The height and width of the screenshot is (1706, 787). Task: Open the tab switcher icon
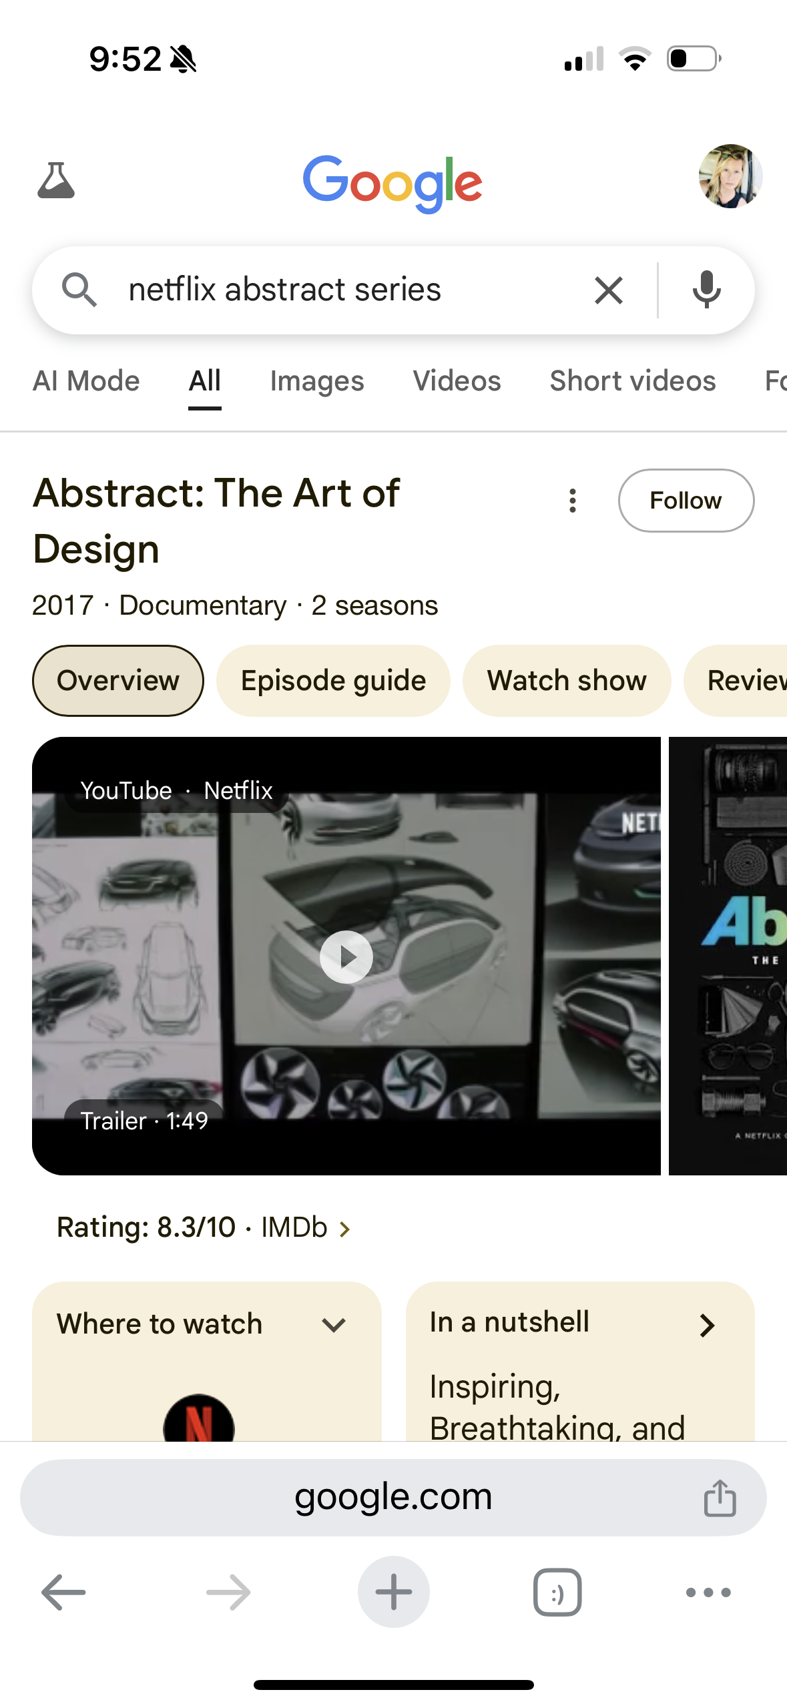[557, 1592]
